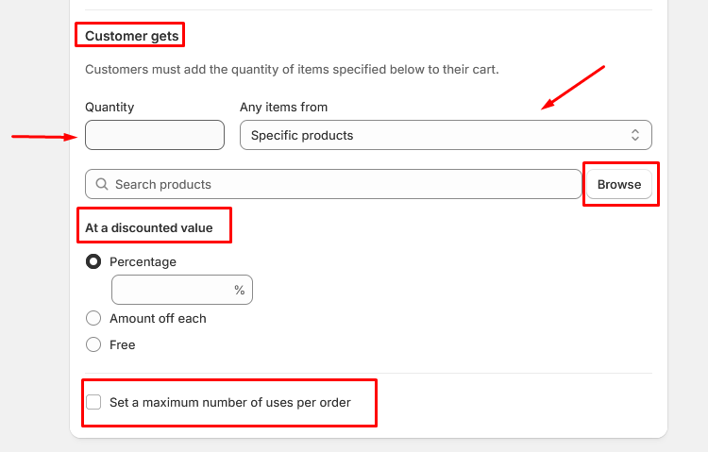Click the Percentage label text
The image size is (708, 452).
[143, 261]
